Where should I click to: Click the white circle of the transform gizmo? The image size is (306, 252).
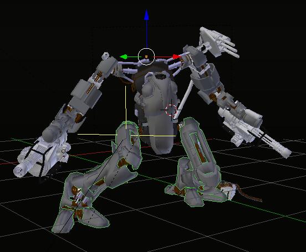click(x=146, y=56)
